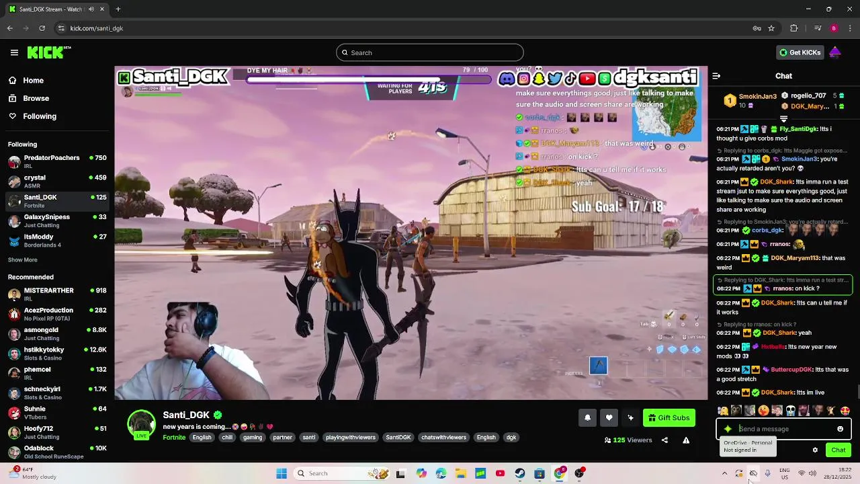Reload the Kick page

coord(42,28)
